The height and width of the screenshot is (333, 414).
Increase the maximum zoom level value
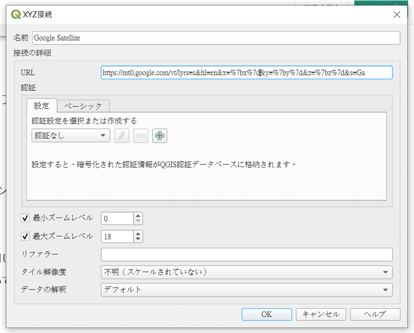(138, 234)
